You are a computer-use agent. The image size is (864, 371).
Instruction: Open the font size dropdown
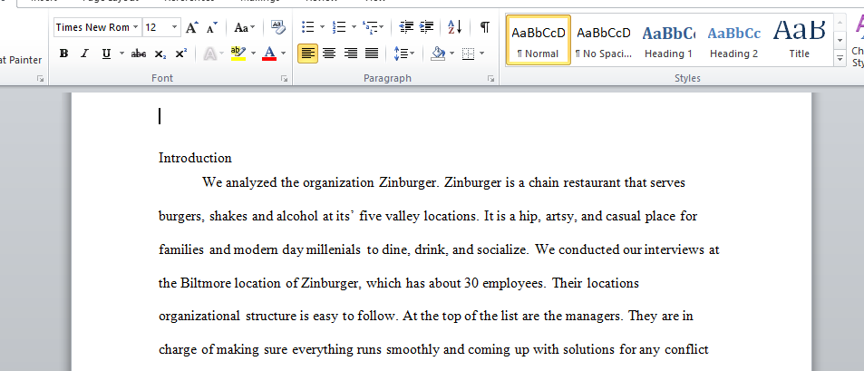pyautogui.click(x=174, y=27)
